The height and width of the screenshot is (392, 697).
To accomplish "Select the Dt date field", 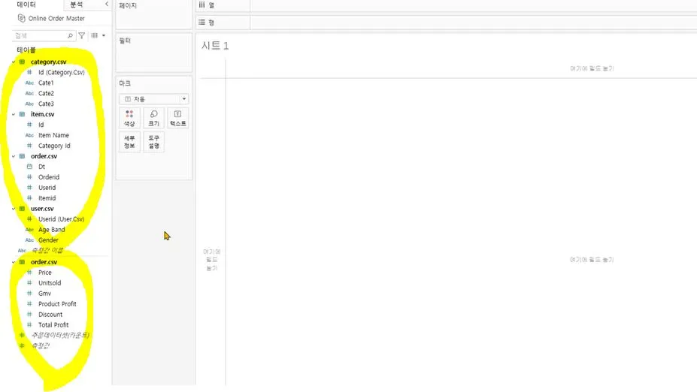I will tap(41, 167).
